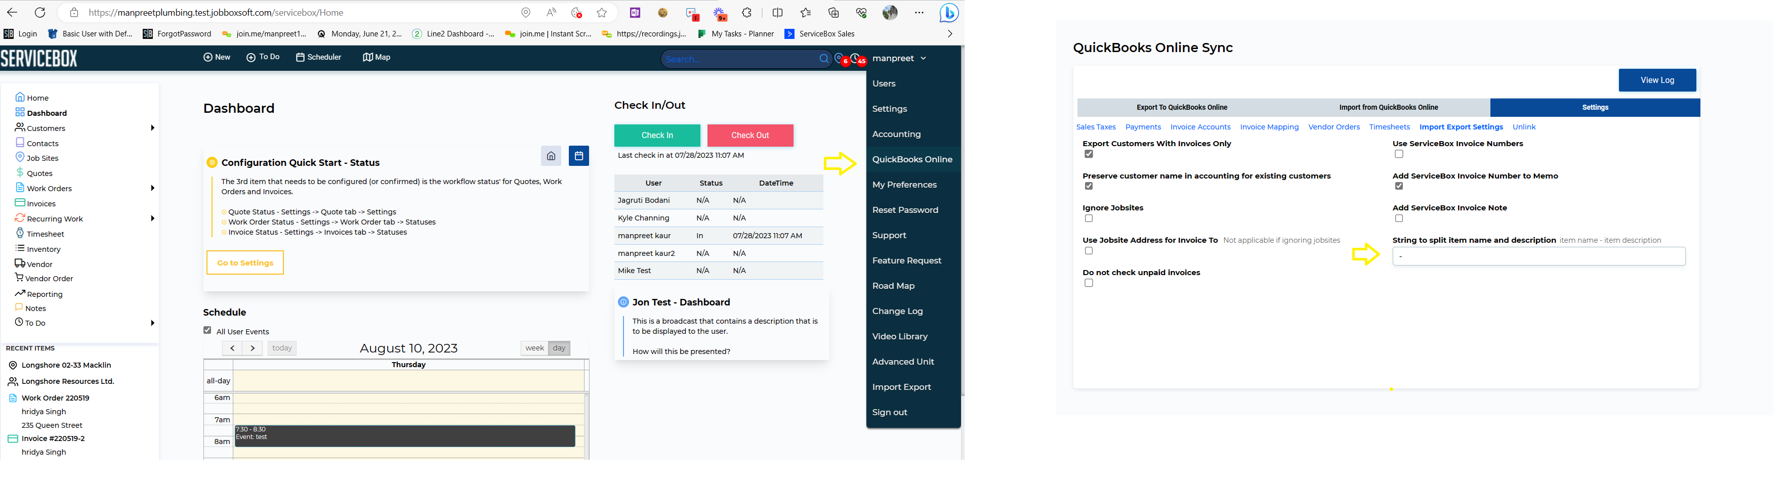Expand the Customers submenu arrow

click(x=152, y=128)
